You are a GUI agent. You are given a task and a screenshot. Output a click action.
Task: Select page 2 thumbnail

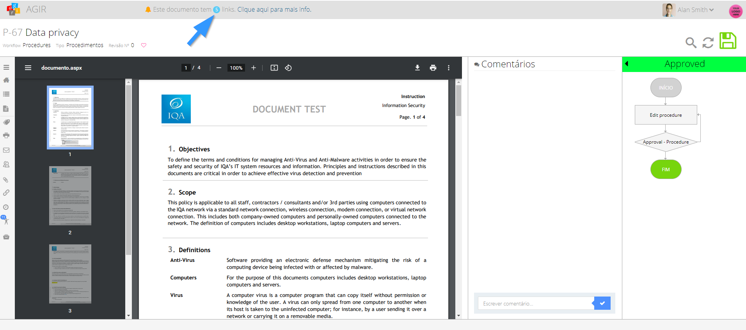click(70, 196)
